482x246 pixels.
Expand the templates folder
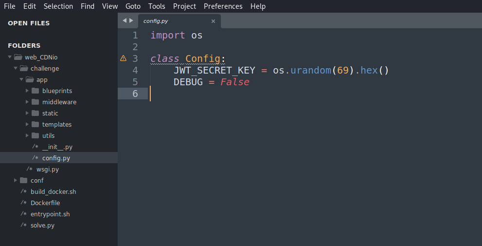point(27,125)
